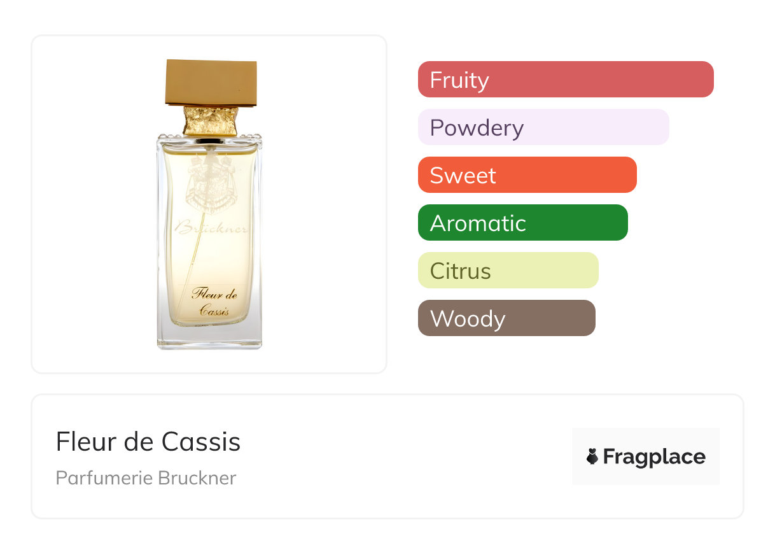
Task: Click the Powdery label text
Action: point(477,128)
